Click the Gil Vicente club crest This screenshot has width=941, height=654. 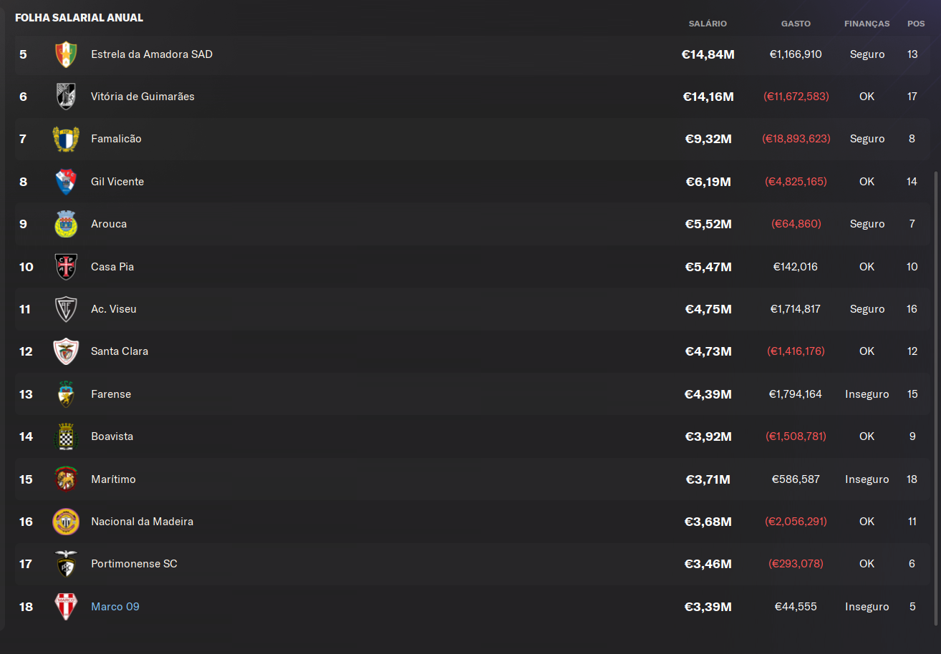click(66, 182)
